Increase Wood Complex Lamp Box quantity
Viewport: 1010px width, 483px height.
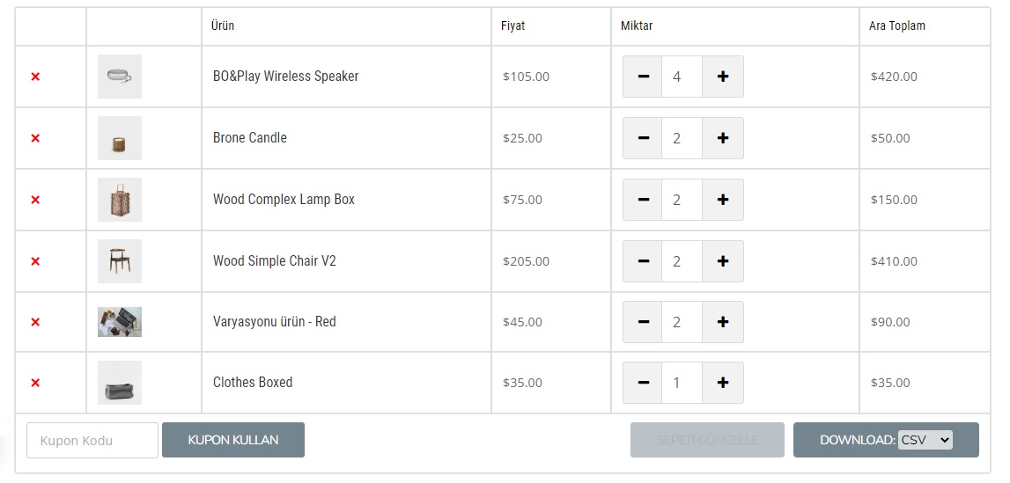pos(723,200)
